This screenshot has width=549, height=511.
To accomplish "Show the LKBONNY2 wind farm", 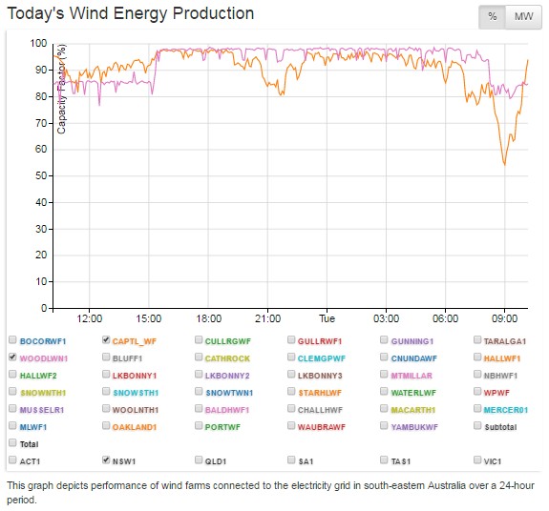I will (x=199, y=375).
